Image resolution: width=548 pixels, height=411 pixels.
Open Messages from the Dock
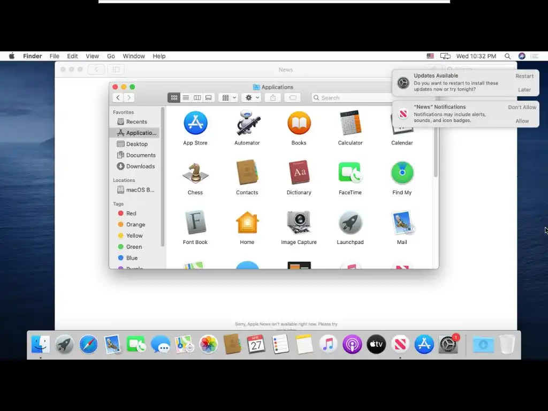tap(161, 344)
